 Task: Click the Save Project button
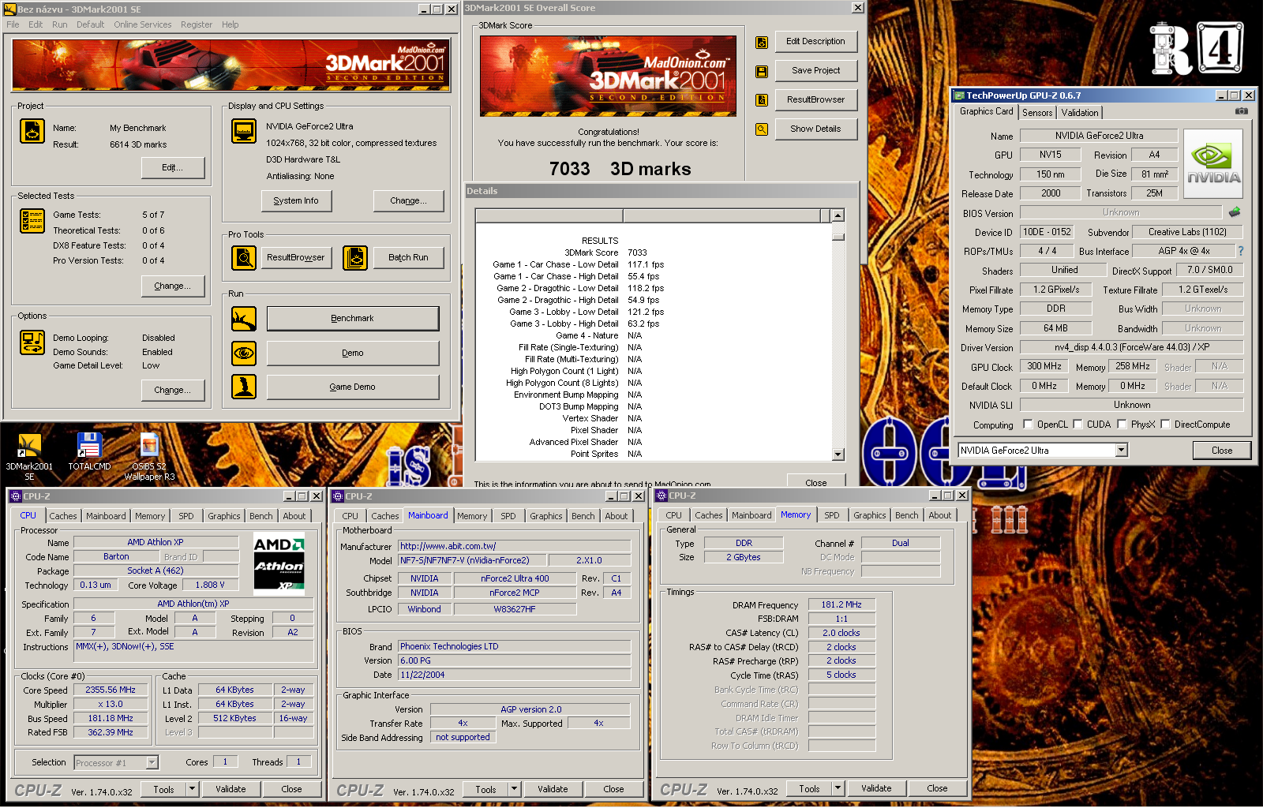point(815,70)
